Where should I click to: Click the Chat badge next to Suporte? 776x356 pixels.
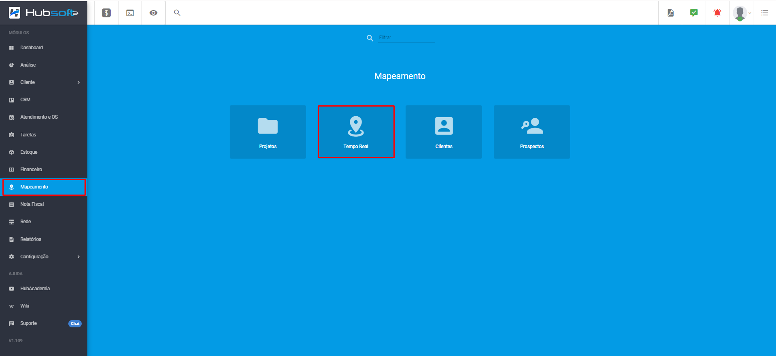(75, 324)
